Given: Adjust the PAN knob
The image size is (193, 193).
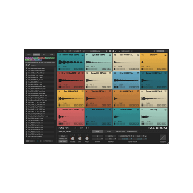Looking at the screenshot, I should coord(80,139).
